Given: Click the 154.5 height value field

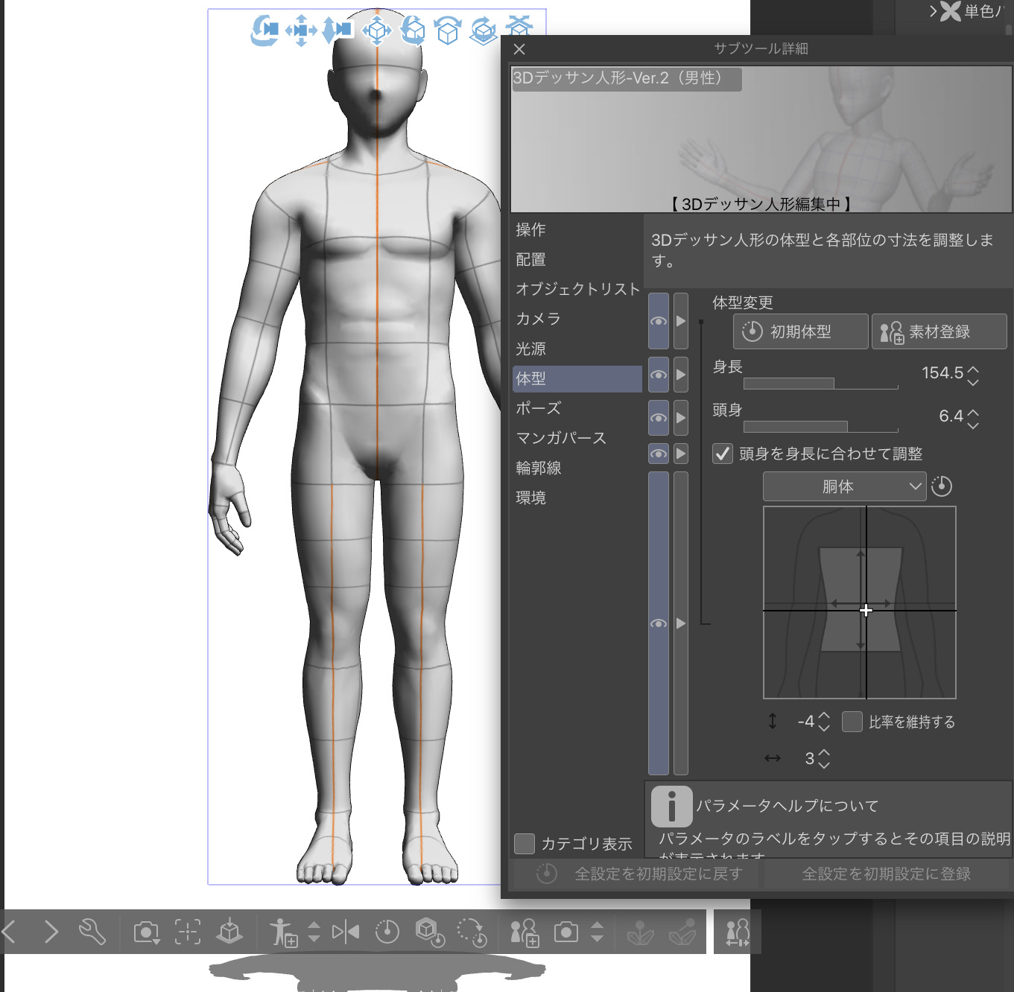Looking at the screenshot, I should pos(942,372).
